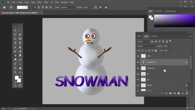
Task: Create a new layer
Action: [x=183, y=93]
